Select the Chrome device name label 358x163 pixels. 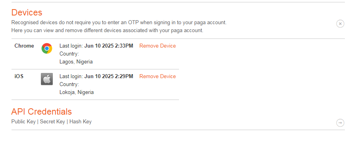point(24,46)
